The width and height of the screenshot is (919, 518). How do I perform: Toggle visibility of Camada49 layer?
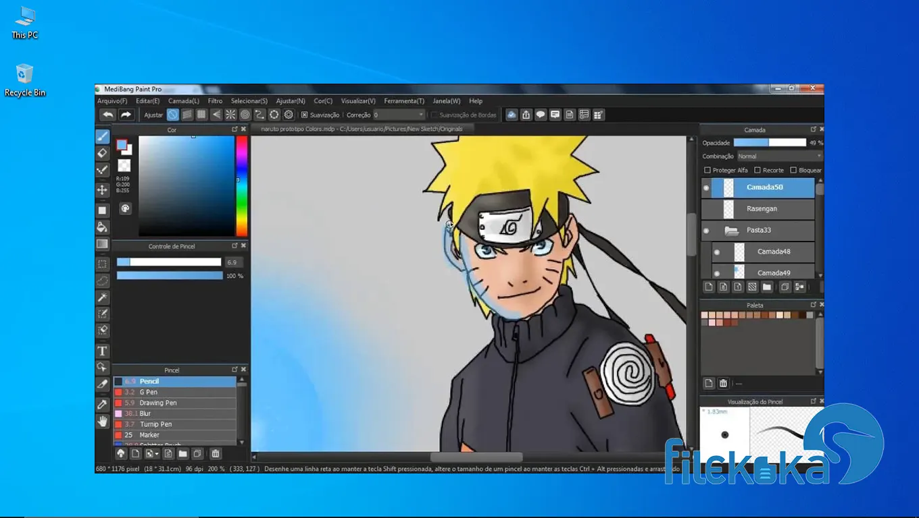[x=717, y=273]
